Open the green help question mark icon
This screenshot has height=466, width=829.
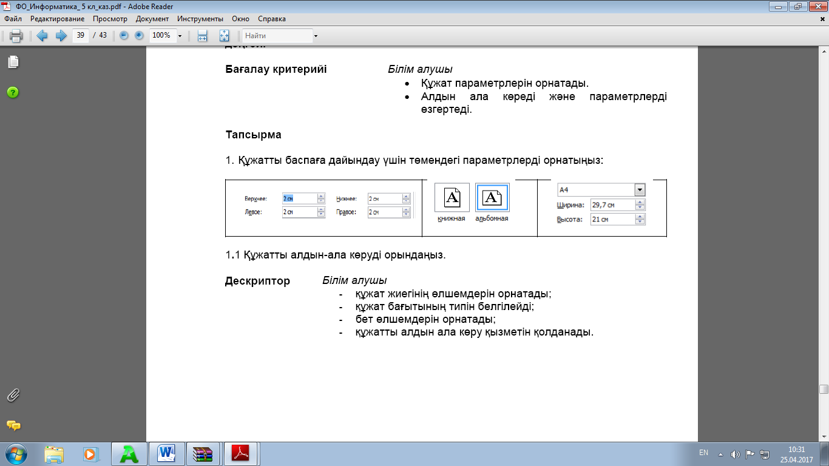coord(13,92)
